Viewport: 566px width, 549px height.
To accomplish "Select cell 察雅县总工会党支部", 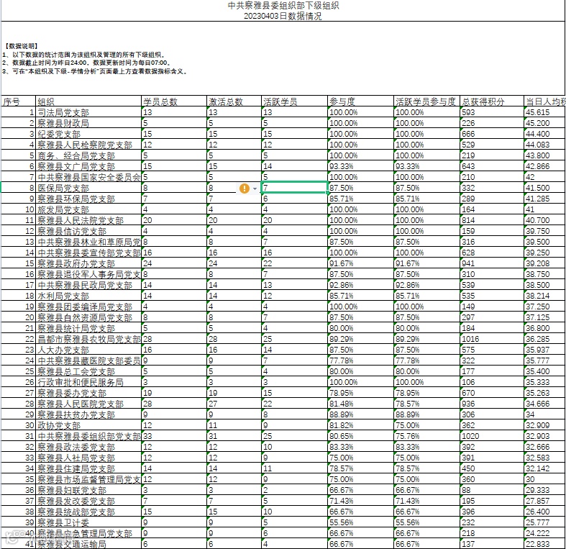I will (88, 371).
